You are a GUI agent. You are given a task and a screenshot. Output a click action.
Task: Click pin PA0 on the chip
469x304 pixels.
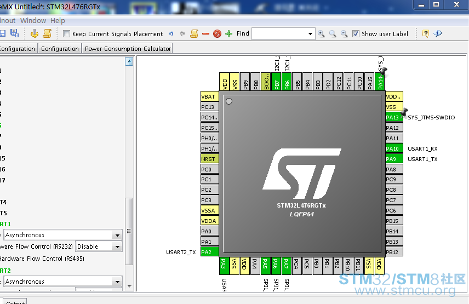210,231
